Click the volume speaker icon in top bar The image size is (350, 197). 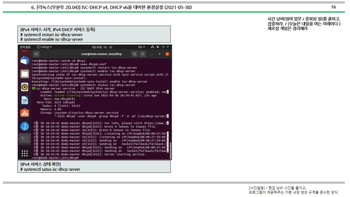[158, 47]
